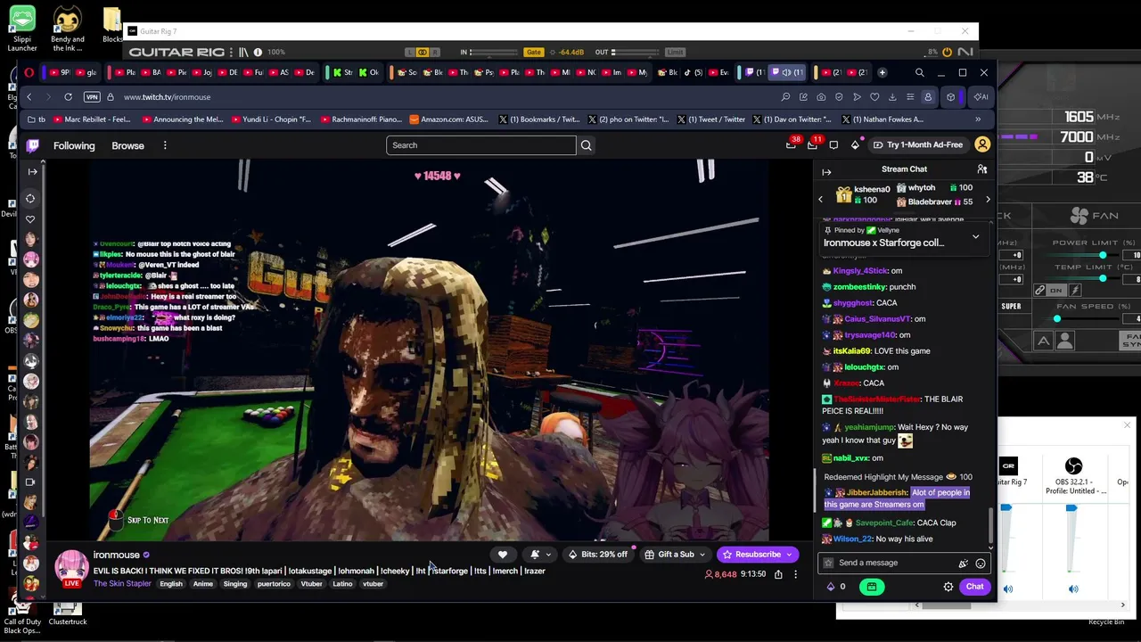Toggle fan A auto mode button
Screen dimensions: 1141x642
point(1043,341)
